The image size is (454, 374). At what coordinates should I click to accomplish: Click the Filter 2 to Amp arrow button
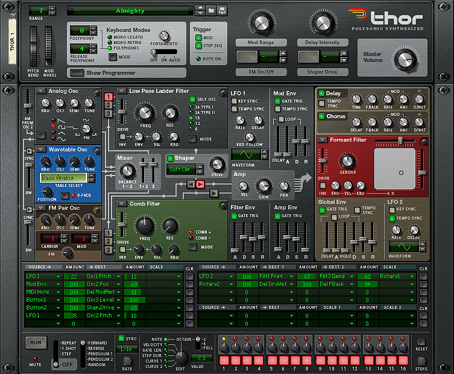pyautogui.click(x=214, y=193)
